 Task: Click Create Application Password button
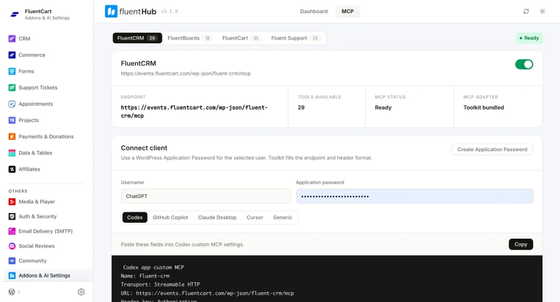tap(492, 150)
